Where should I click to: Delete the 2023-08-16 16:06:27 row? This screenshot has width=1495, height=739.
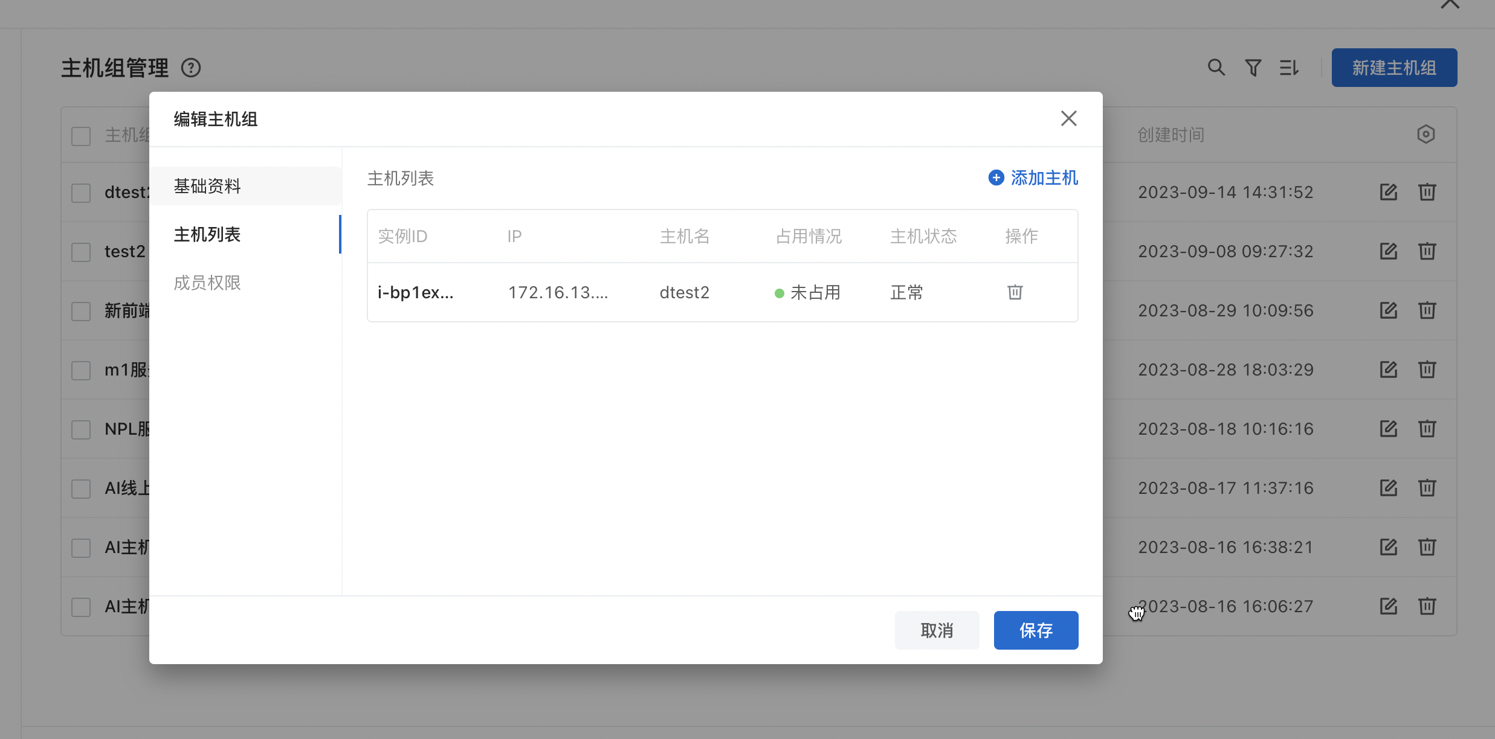coord(1427,606)
